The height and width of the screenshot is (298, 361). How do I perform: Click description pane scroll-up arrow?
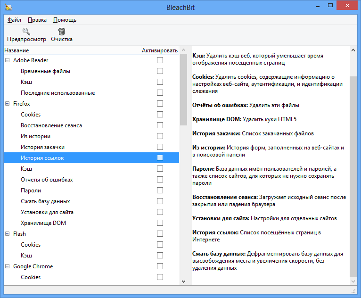[353, 50]
